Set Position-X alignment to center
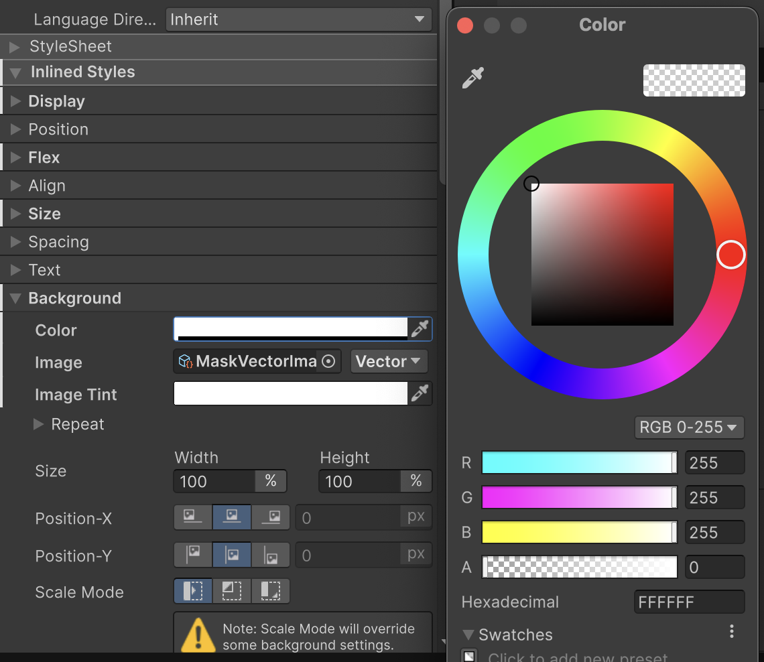 pyautogui.click(x=232, y=517)
